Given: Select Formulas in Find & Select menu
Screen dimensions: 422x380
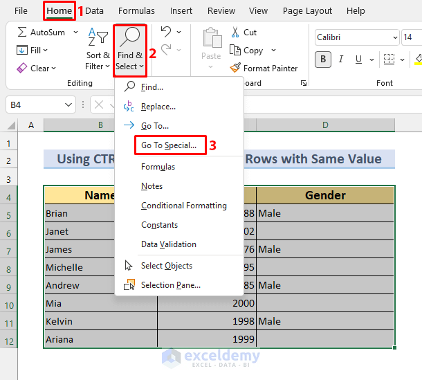Looking at the screenshot, I should click(x=179, y=167).
